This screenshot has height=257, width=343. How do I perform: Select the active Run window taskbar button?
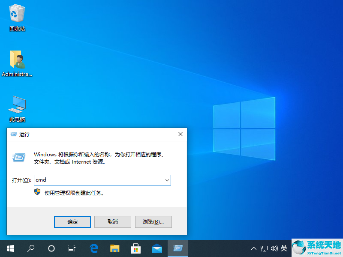[178, 248]
